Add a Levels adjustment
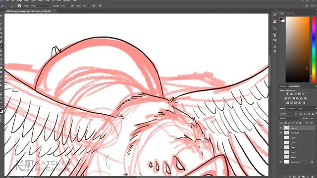Image resolution: width=317 pixels, height=178 pixels. pos(291,94)
